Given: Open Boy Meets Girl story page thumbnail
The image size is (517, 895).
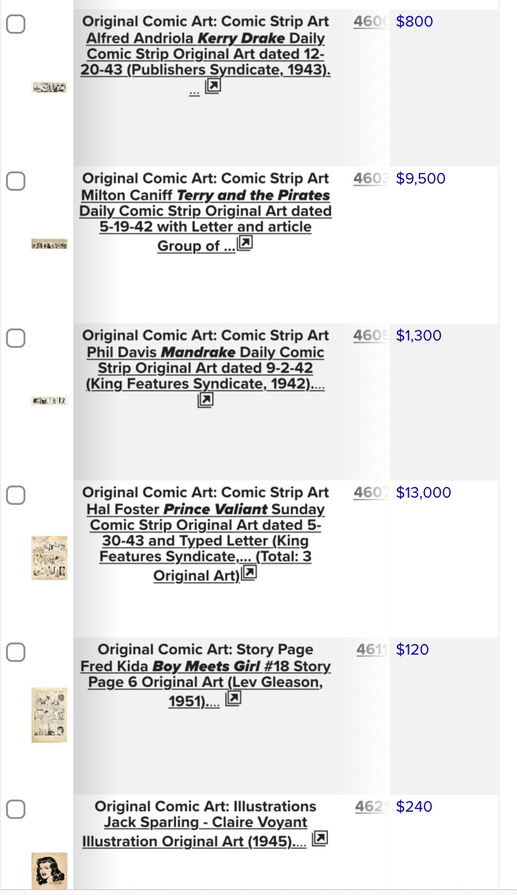Looking at the screenshot, I should (x=49, y=715).
